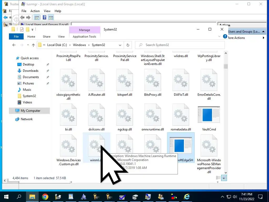Expand More Actions submenu arrow
Screen dimensions: 269x202
pos(263,38)
